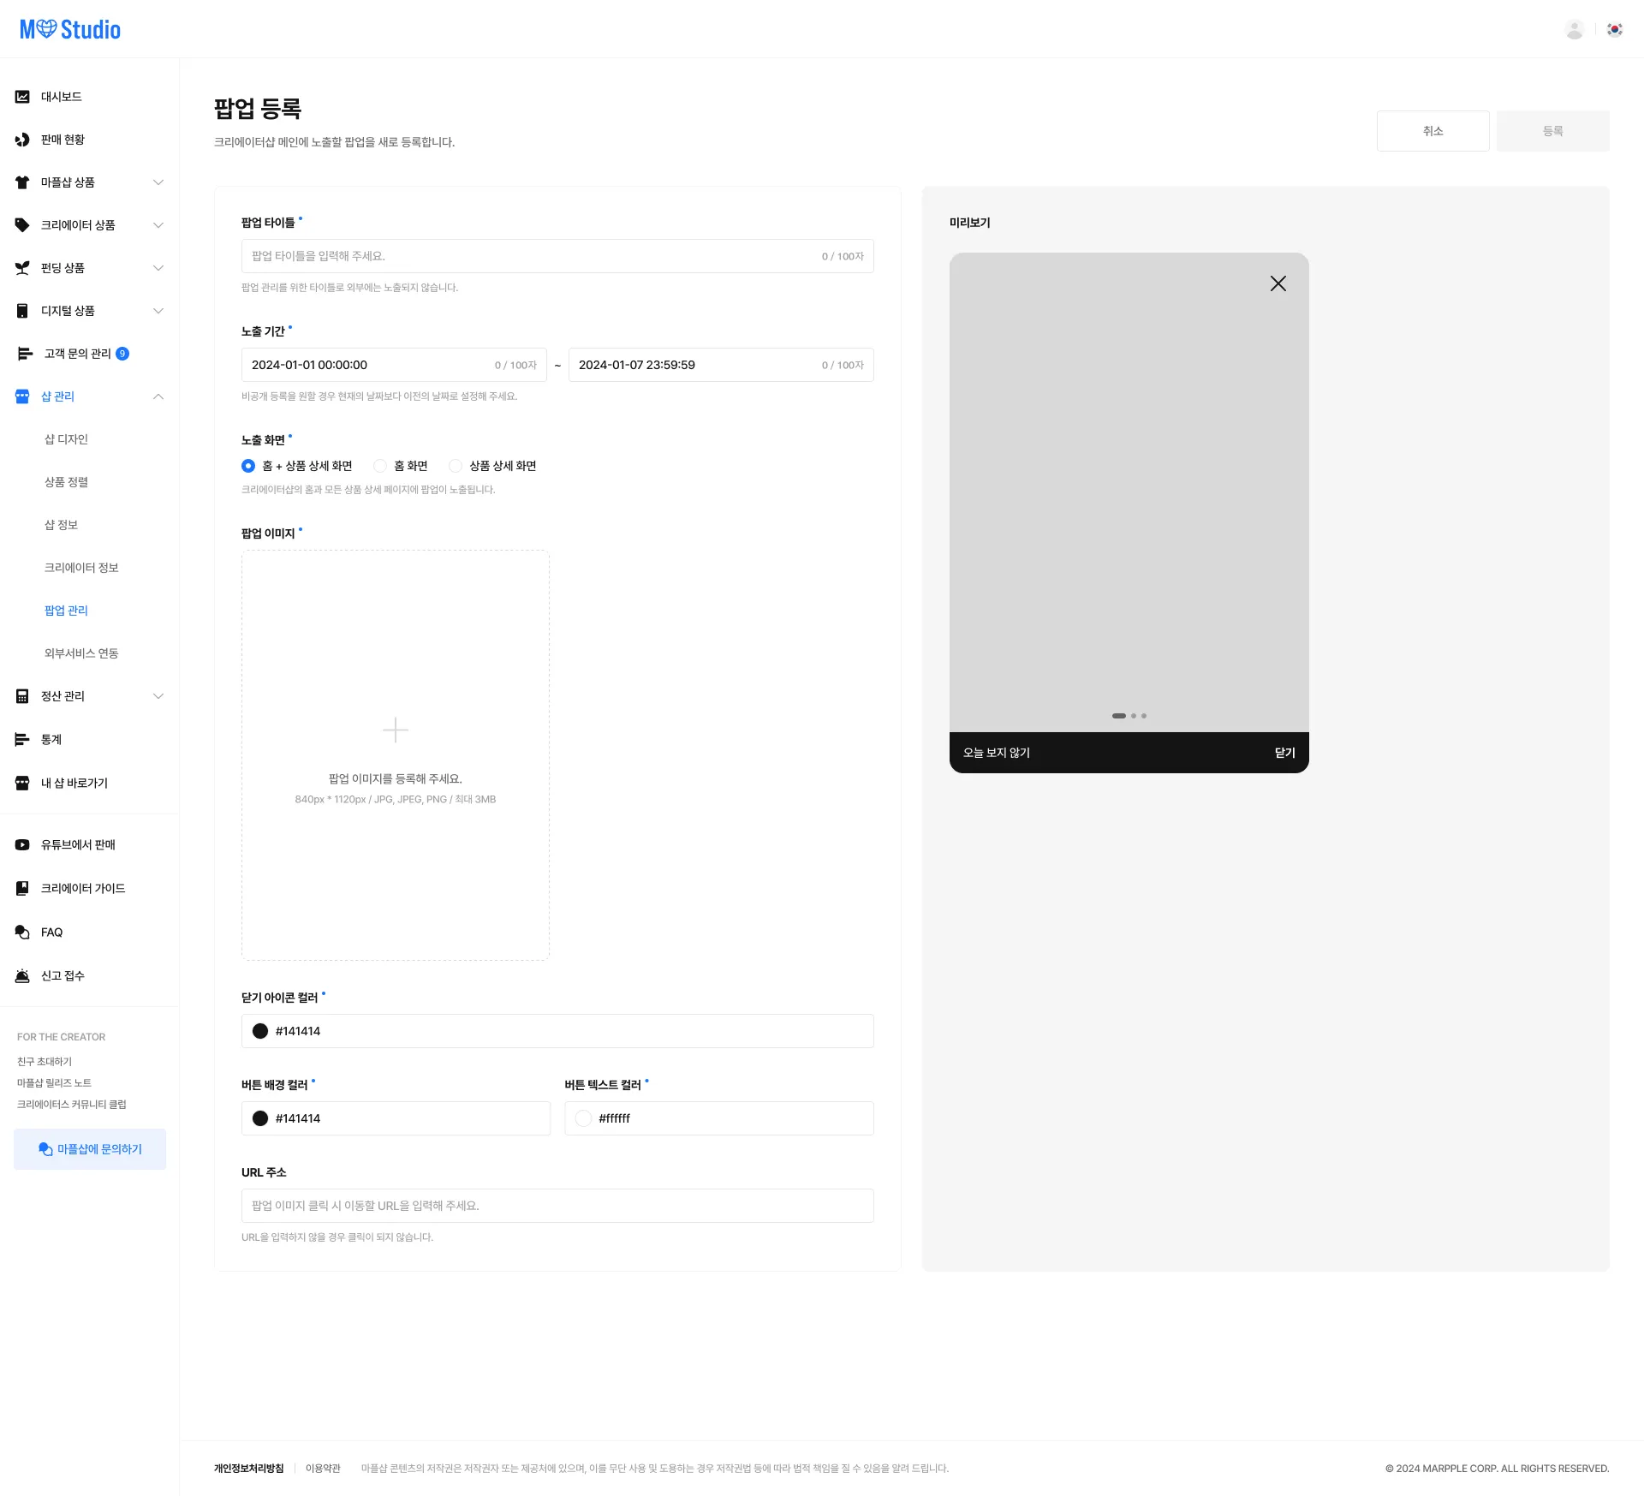This screenshot has width=1644, height=1496.
Task: Expand the 디지털 상품 sidebar menu
Action: click(158, 311)
